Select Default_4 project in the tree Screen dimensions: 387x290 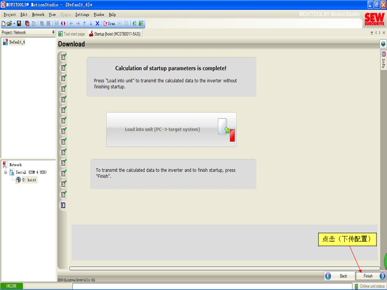tap(17, 42)
